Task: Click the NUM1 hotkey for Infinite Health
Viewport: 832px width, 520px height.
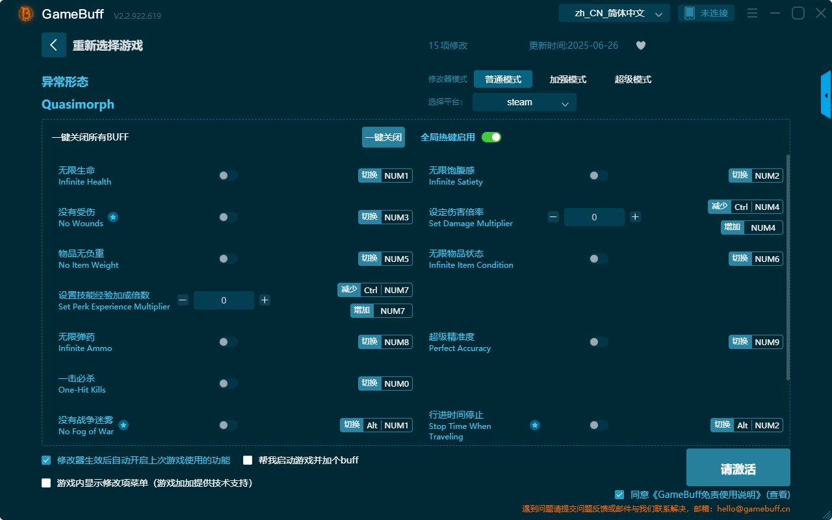Action: [x=385, y=175]
